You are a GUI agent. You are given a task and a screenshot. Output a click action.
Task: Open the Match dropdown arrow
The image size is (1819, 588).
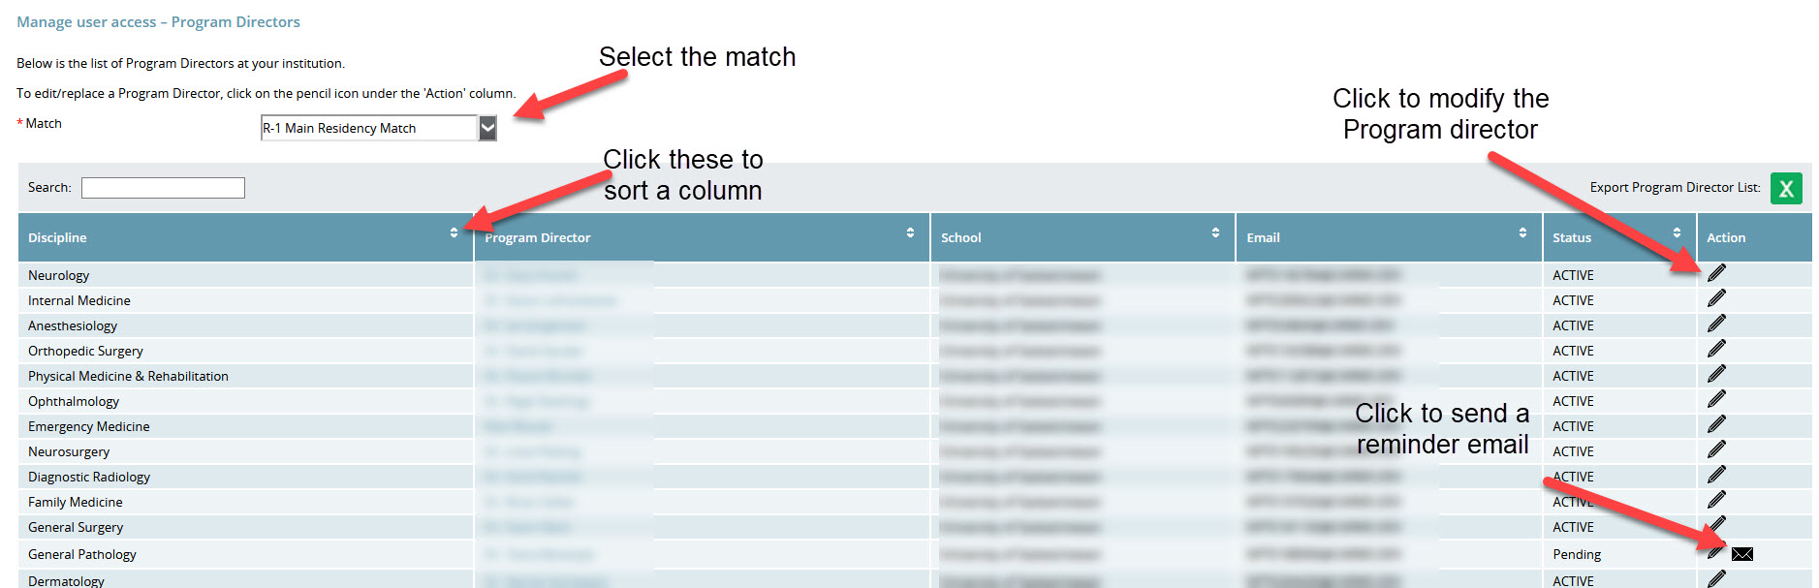coord(487,128)
